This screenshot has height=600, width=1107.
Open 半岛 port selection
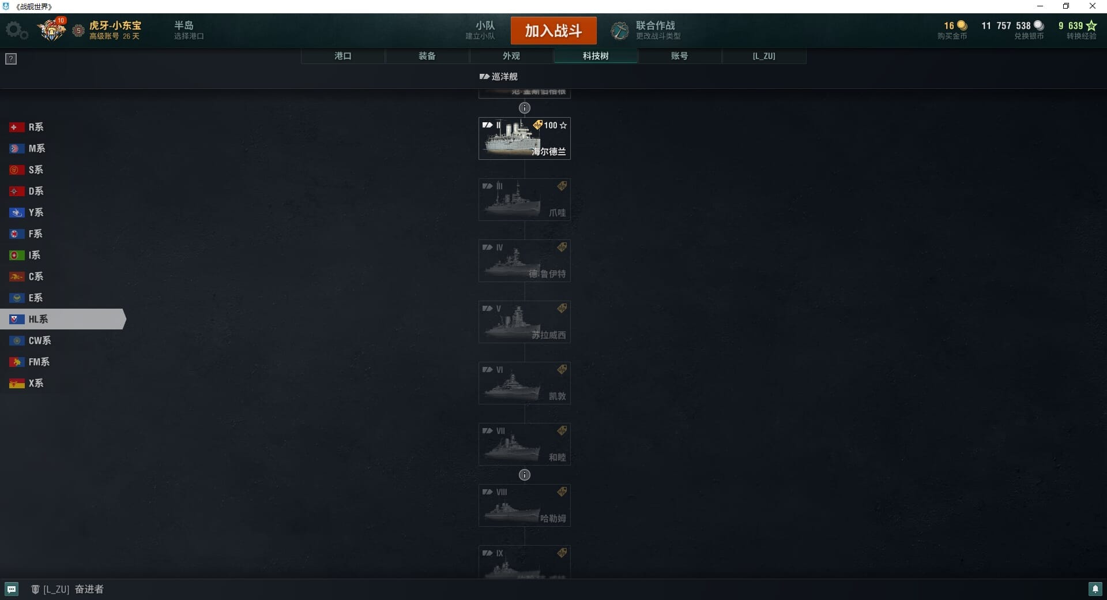pyautogui.click(x=189, y=31)
